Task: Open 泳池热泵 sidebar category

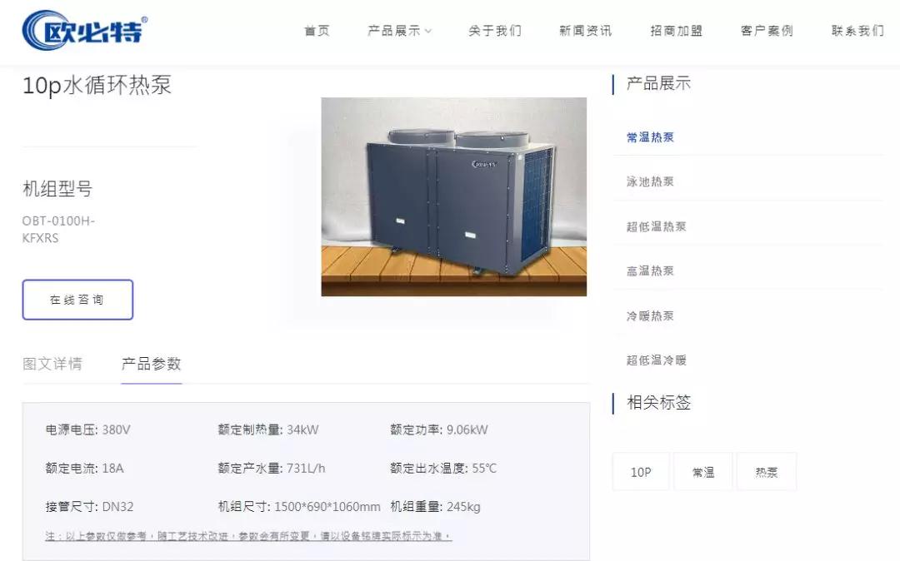Action: (650, 181)
